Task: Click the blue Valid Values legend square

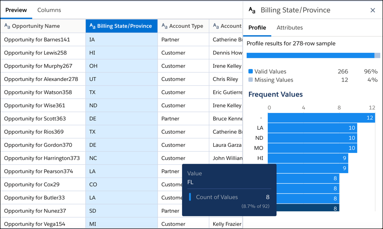Action: click(251, 71)
